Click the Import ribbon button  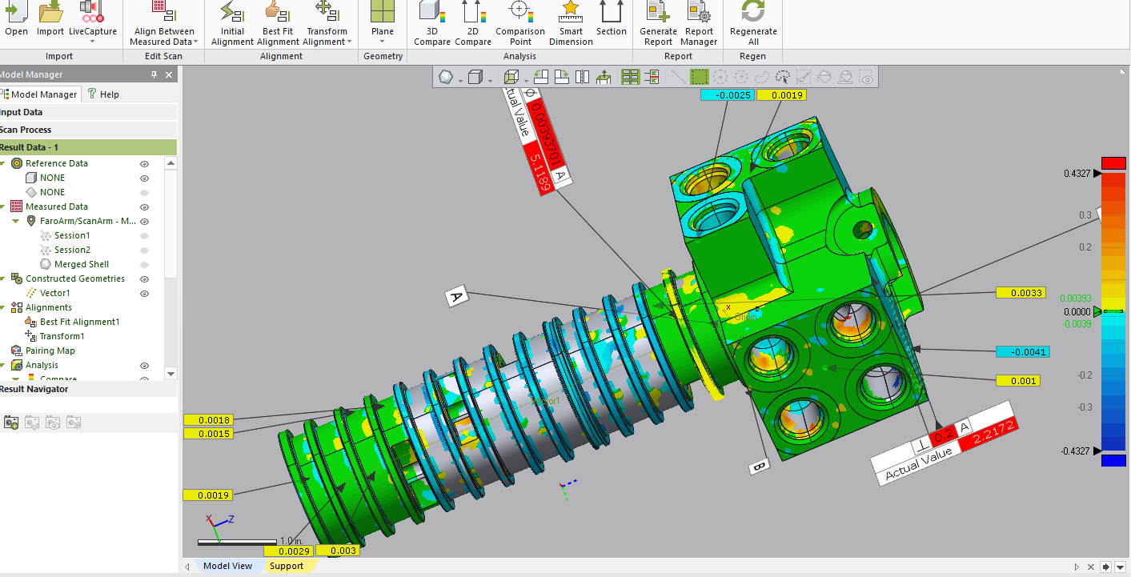50,19
